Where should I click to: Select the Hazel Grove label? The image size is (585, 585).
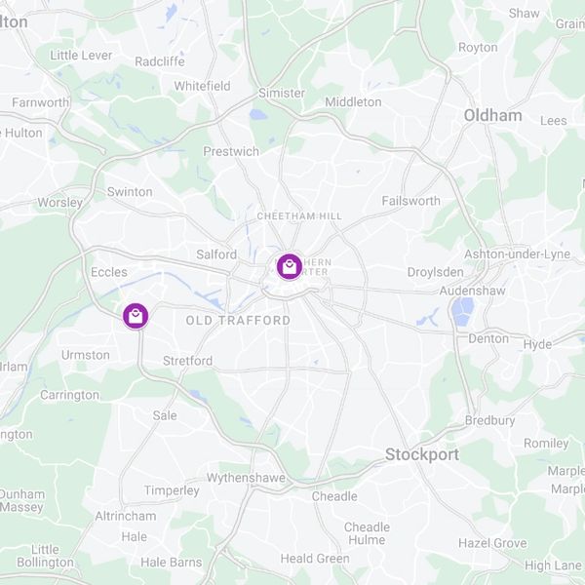click(x=492, y=543)
